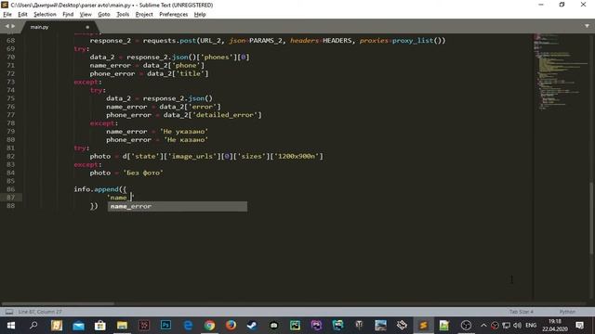This screenshot has height=334, width=595.
Task: Open Firefox from taskbar
Action: (231, 326)
